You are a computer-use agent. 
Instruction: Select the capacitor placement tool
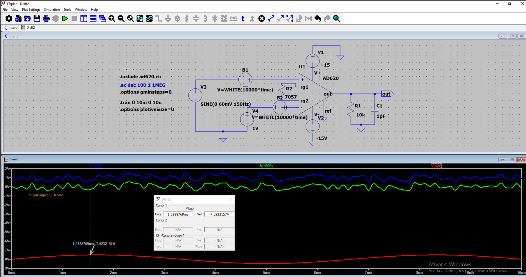tap(196, 19)
